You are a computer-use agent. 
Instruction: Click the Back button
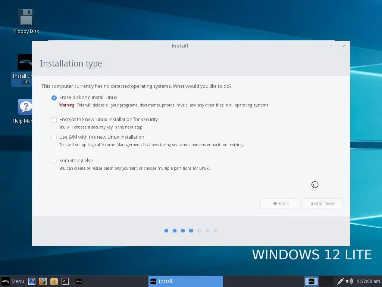click(x=280, y=204)
